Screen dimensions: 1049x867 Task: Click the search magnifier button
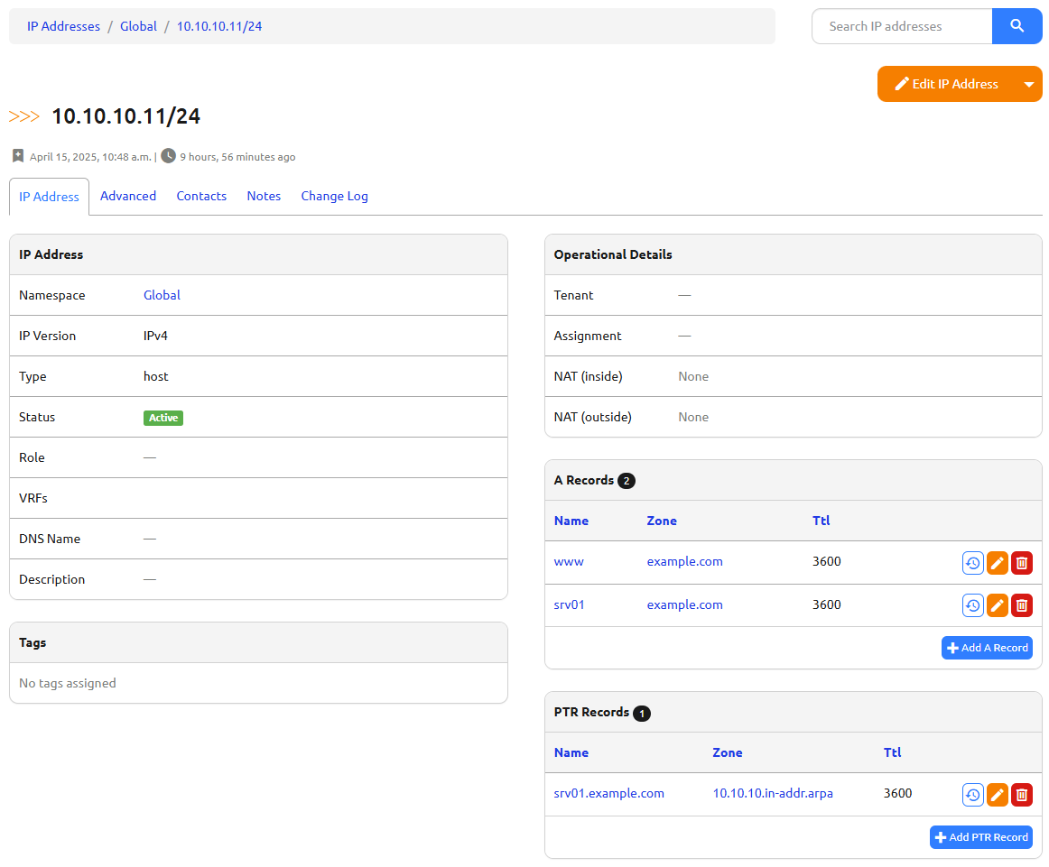(x=1017, y=26)
